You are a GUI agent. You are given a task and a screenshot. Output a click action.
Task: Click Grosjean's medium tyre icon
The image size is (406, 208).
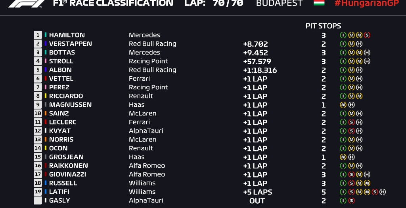pyautogui.click(x=343, y=157)
